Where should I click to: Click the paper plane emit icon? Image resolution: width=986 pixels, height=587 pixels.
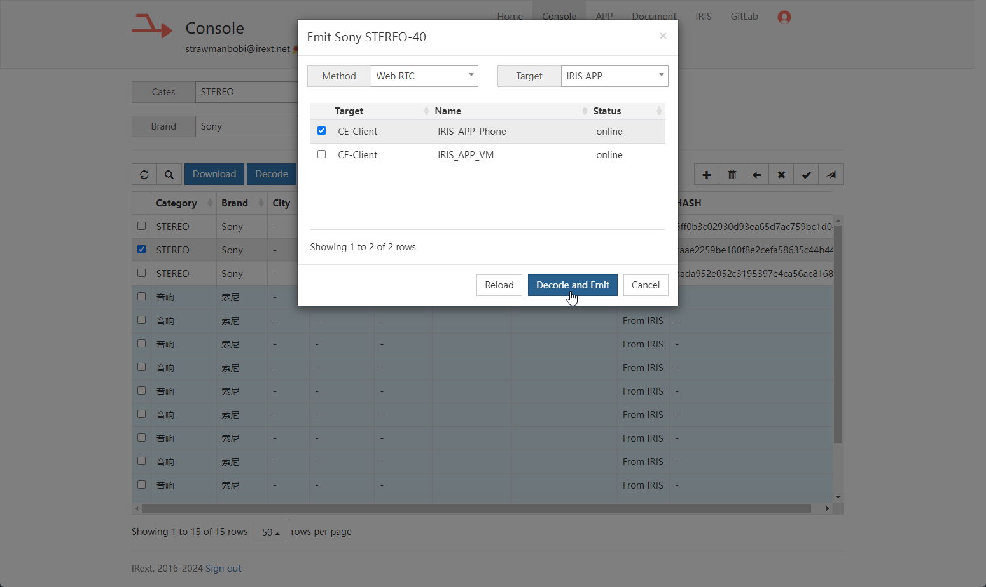pos(831,175)
